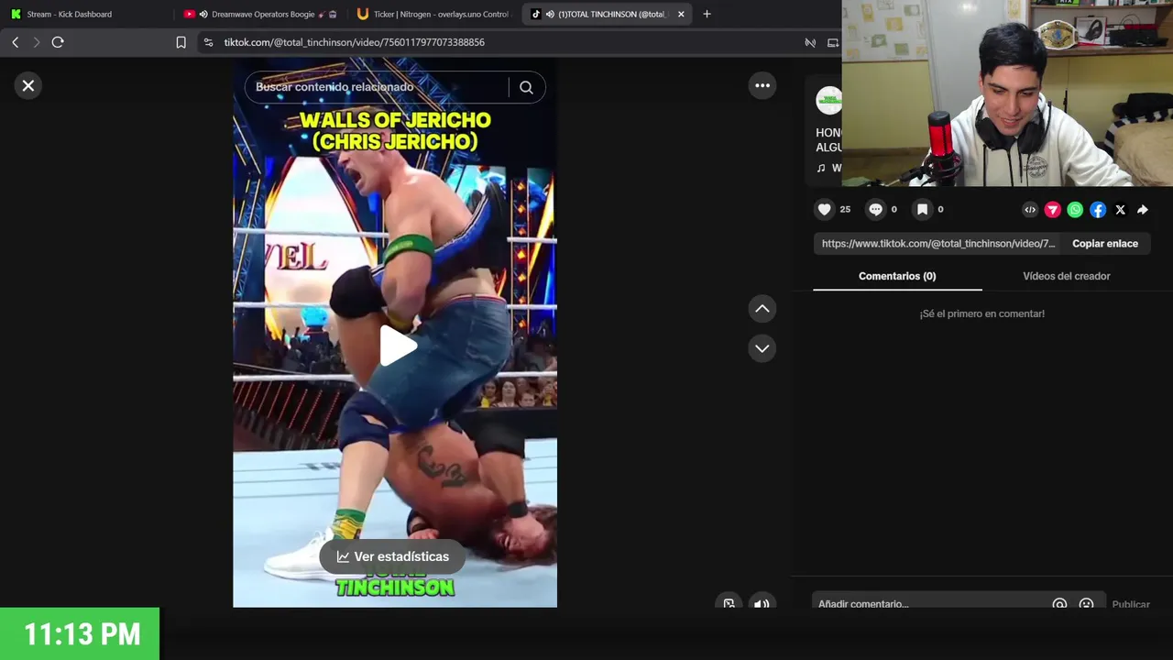Send to friends via red share icon

1053,210
